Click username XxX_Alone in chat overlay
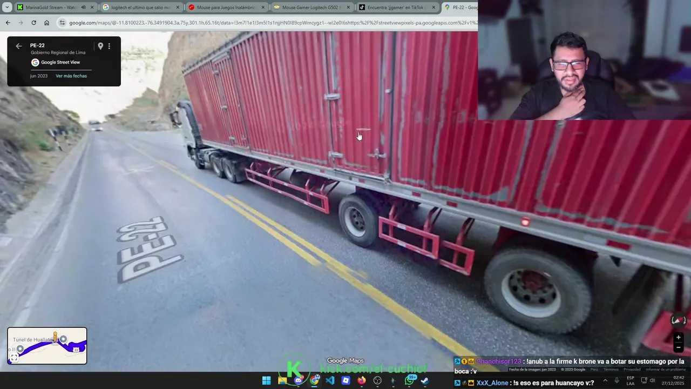The image size is (691, 389). pos(492,383)
